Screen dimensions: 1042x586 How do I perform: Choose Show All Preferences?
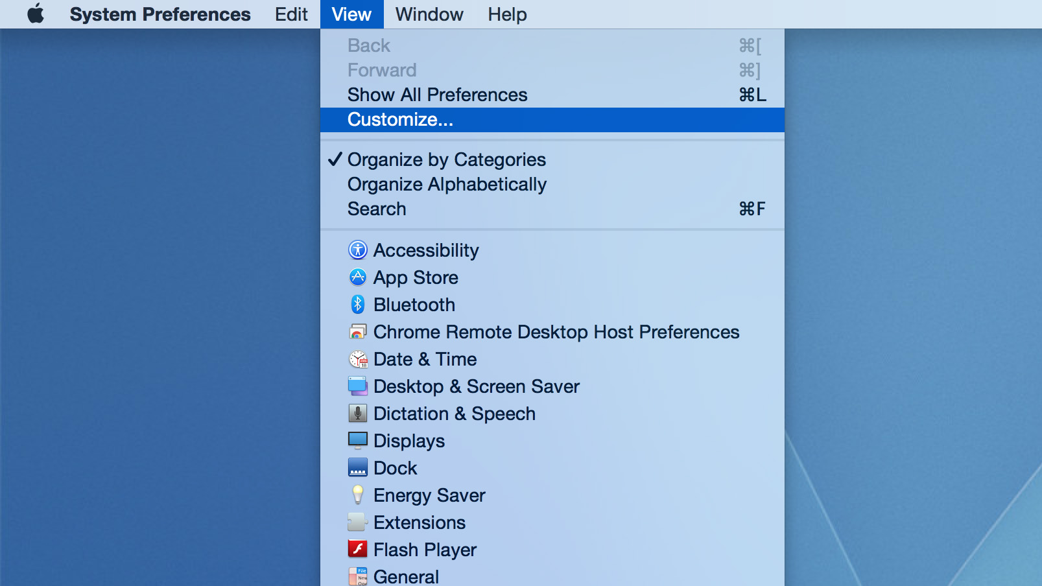(x=552, y=95)
